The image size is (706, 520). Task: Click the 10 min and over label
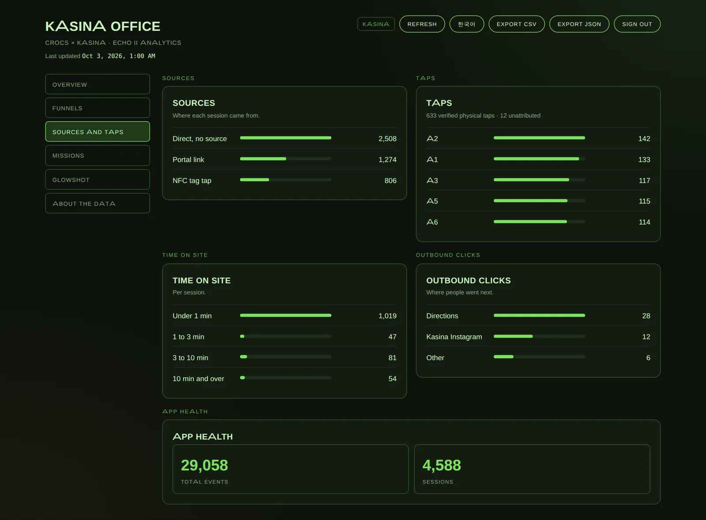coord(198,379)
